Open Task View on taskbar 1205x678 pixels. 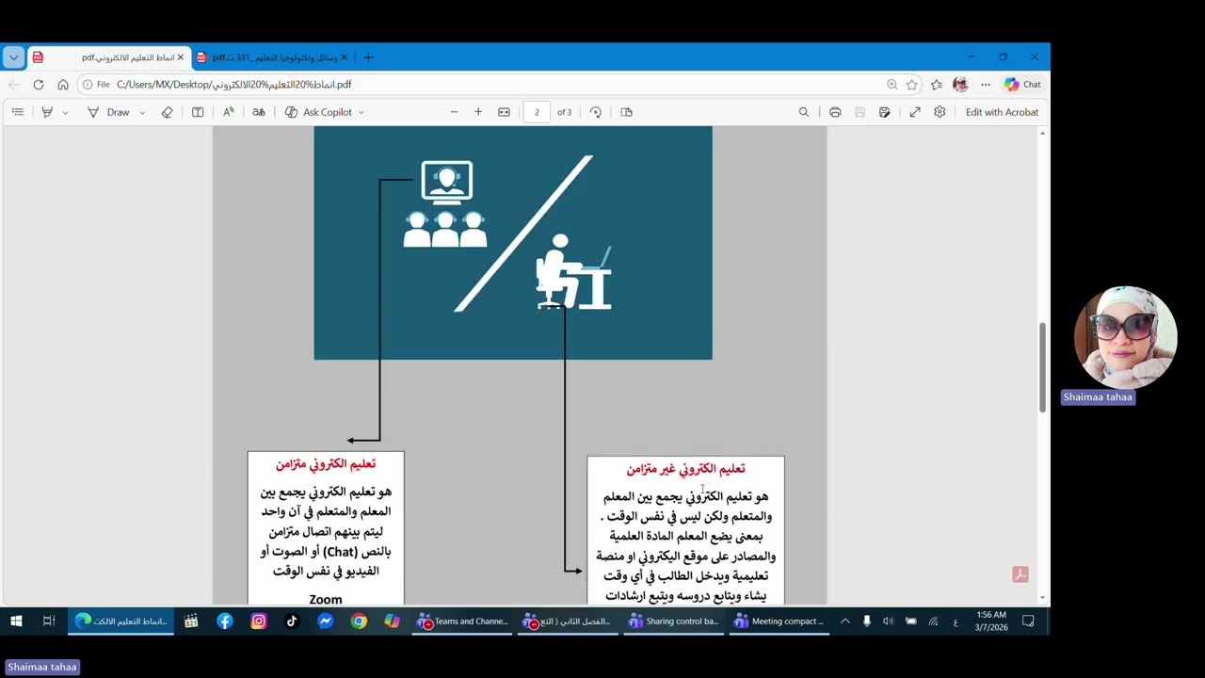pyautogui.click(x=49, y=621)
